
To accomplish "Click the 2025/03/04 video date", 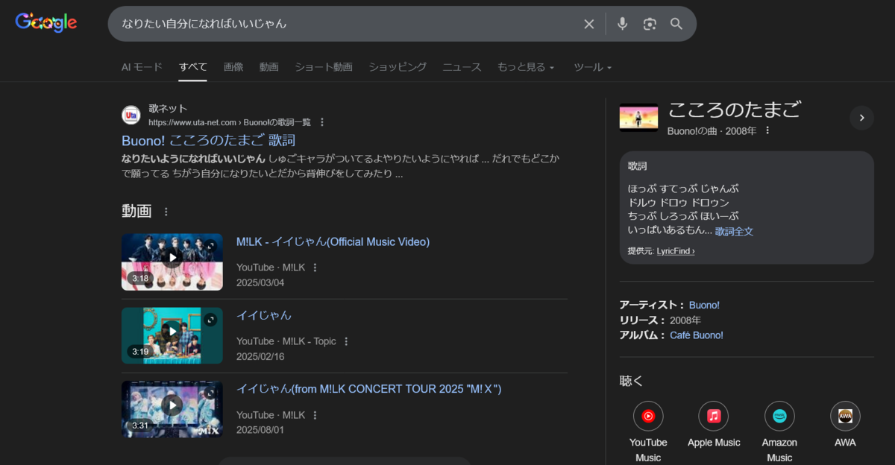I will coord(260,282).
